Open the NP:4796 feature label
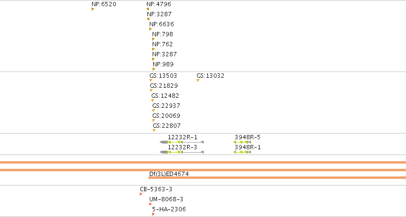 click(159, 4)
